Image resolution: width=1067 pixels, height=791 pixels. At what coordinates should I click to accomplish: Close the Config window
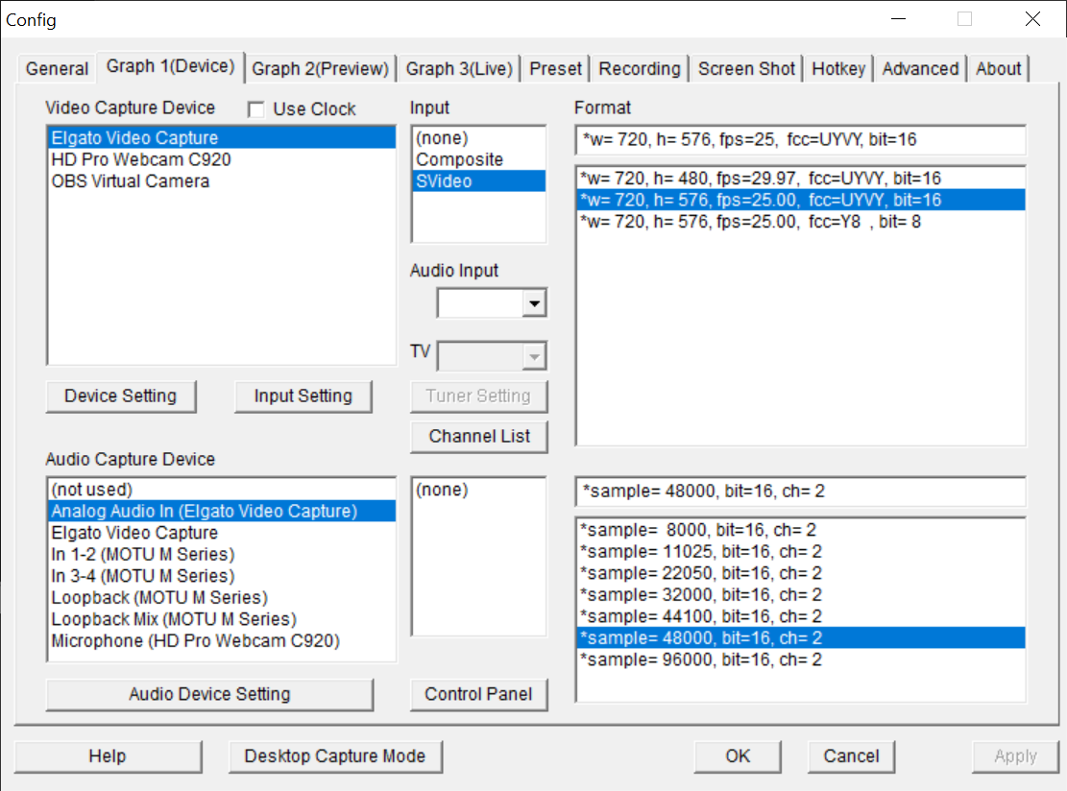click(1032, 19)
